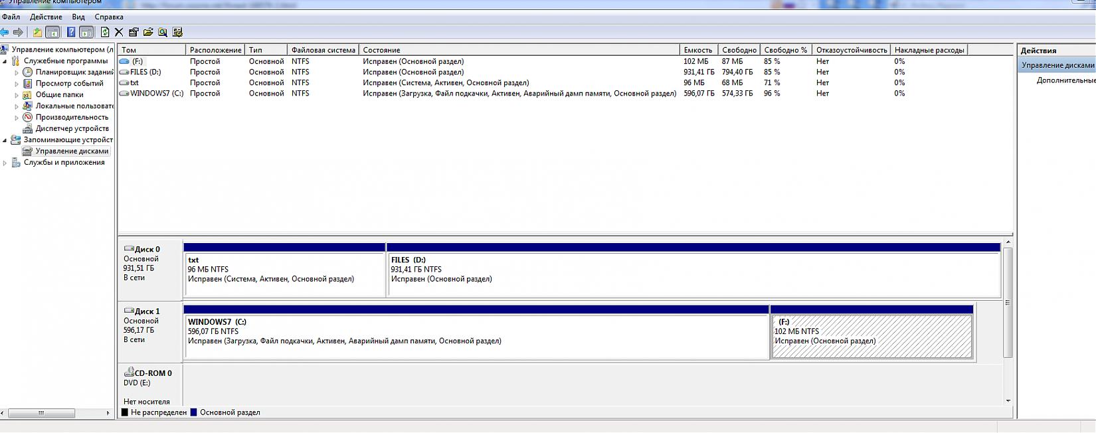1096x433 pixels.
Task: Expand Производительность tree node
Action: [17, 118]
